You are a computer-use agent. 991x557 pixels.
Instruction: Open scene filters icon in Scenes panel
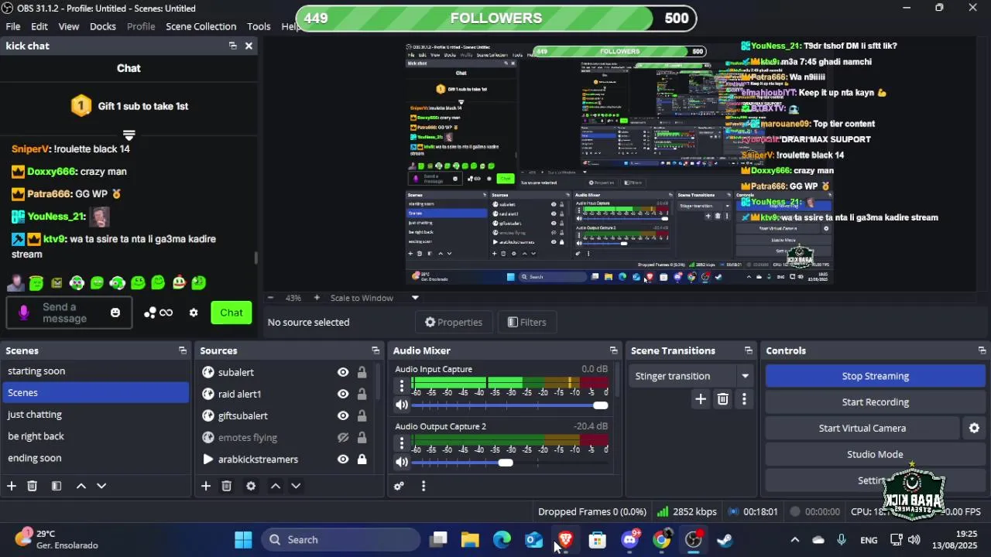point(57,486)
